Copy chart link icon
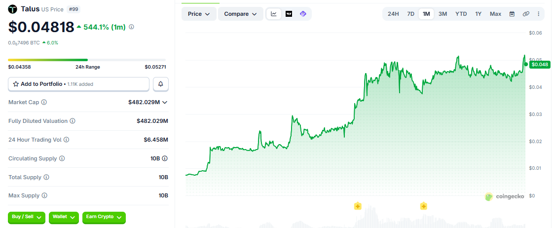 coord(526,14)
